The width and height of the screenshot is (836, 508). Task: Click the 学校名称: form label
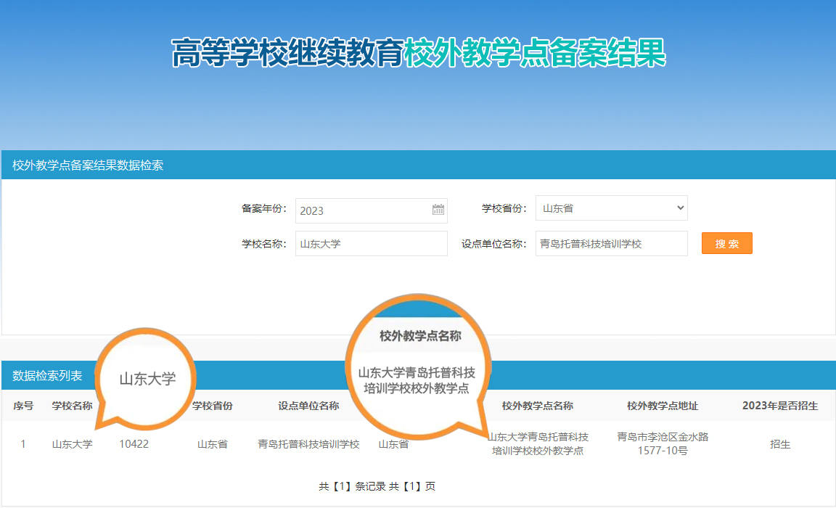(x=264, y=244)
